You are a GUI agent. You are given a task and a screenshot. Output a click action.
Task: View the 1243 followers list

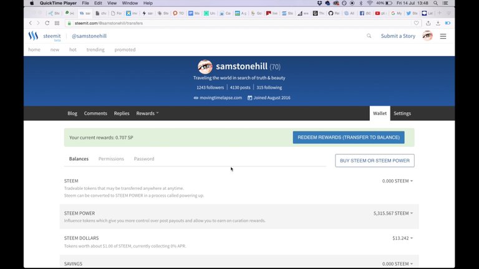(210, 88)
